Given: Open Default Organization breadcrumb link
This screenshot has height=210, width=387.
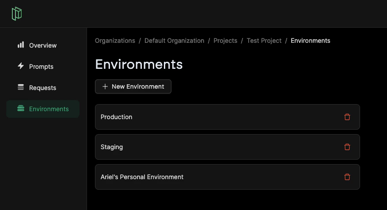Looking at the screenshot, I should tap(174, 41).
